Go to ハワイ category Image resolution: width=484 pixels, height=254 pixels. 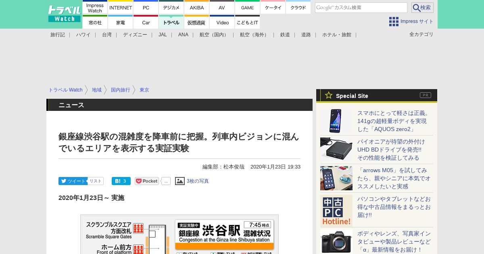click(x=83, y=35)
